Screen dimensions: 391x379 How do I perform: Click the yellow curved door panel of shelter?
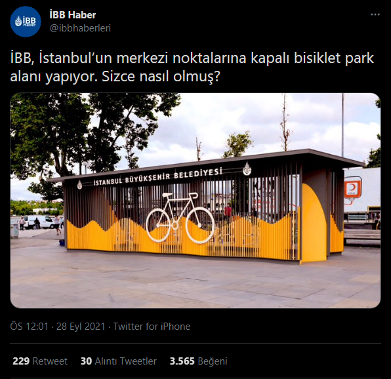coord(314,223)
